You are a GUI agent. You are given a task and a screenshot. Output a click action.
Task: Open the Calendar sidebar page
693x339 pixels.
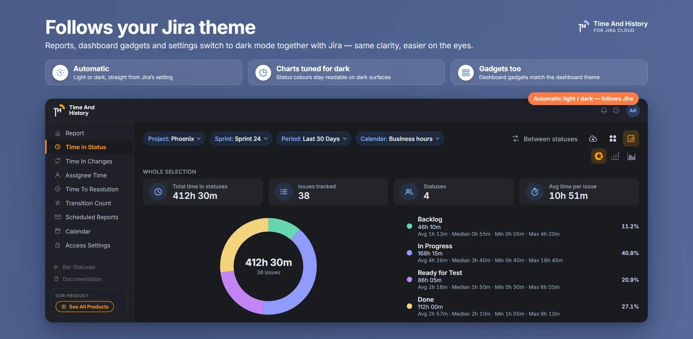89,231
